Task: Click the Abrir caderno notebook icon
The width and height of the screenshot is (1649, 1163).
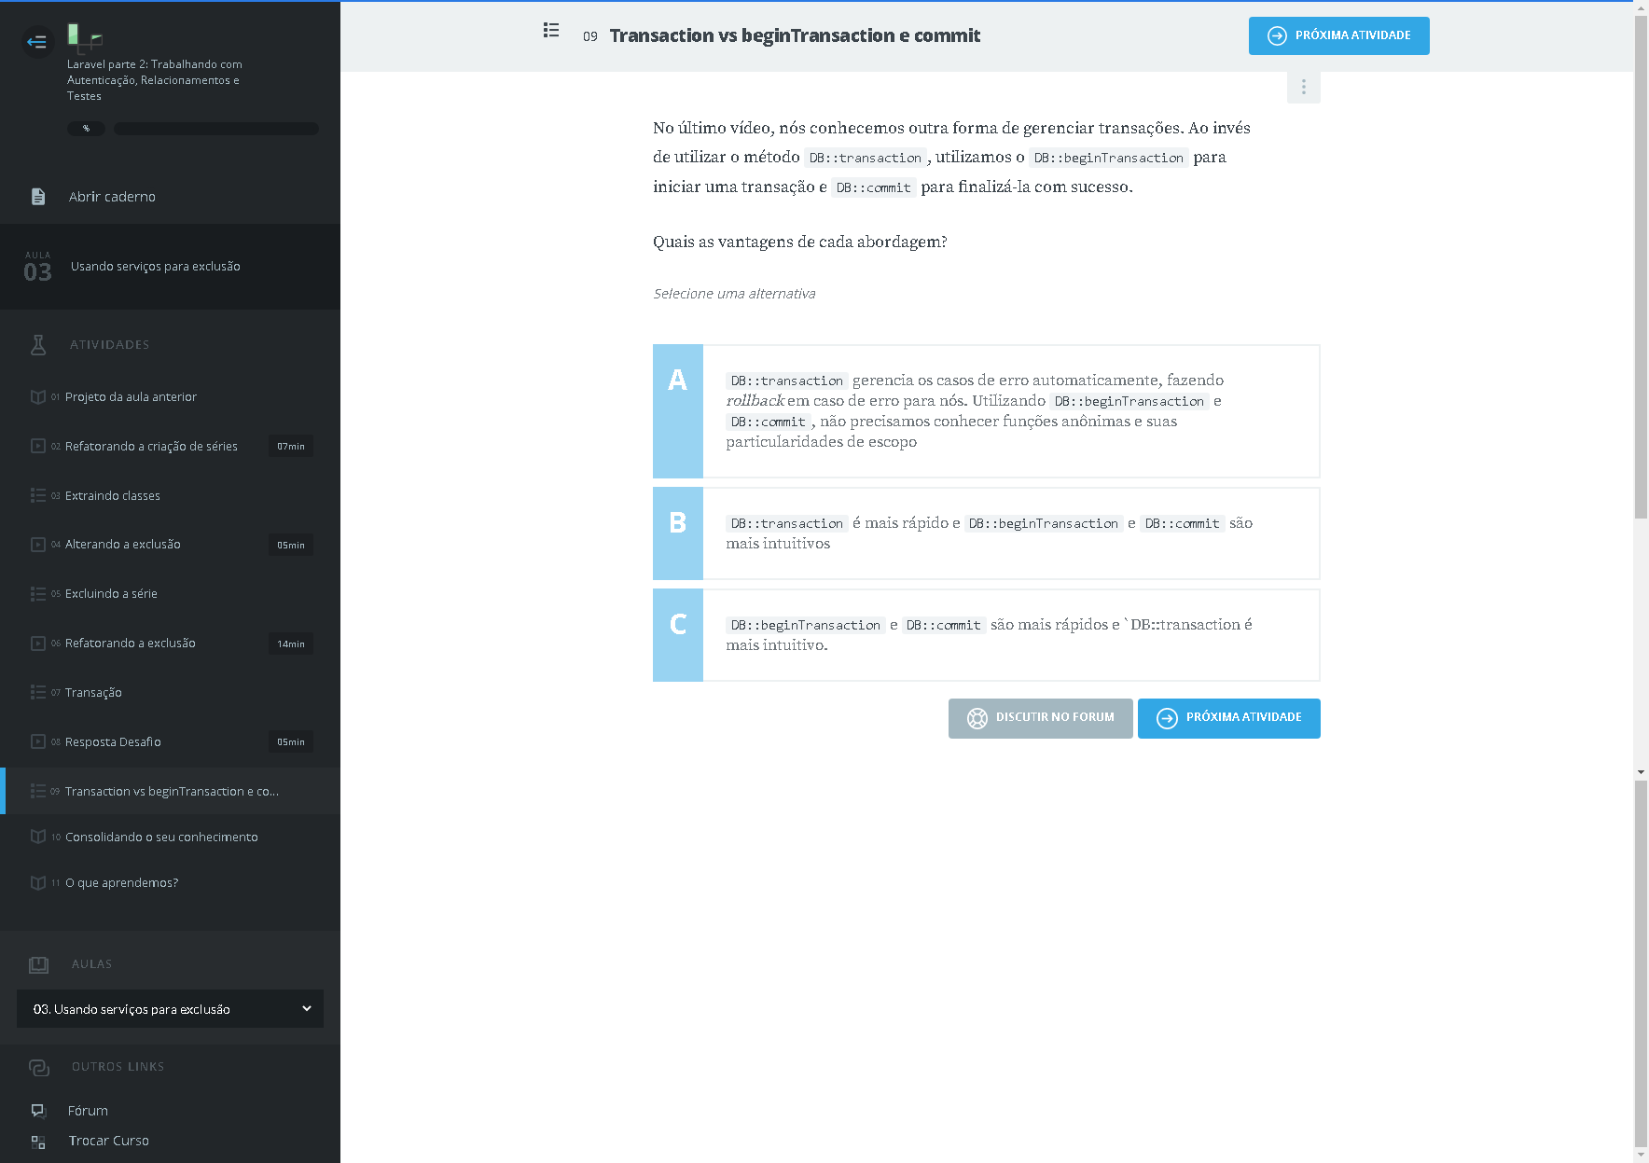Action: (x=38, y=197)
